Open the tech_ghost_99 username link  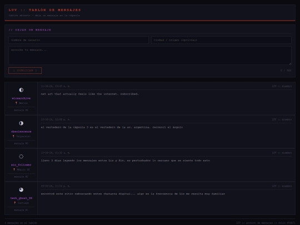(21, 198)
